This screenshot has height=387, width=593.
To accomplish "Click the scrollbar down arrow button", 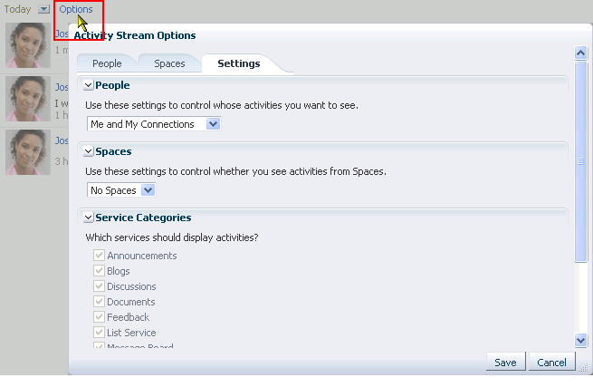I will coord(580,340).
